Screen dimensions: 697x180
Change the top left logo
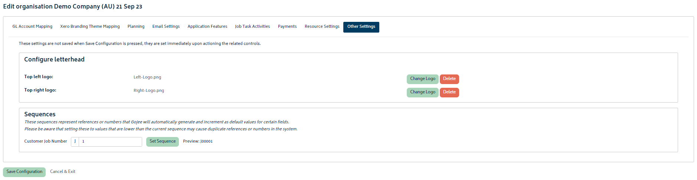pos(422,79)
